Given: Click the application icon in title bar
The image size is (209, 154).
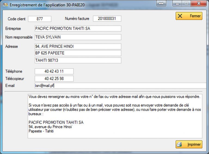Looking at the screenshot, I should click(5, 5).
